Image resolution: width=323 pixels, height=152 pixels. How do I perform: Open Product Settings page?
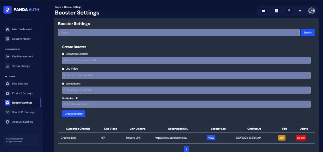[x=22, y=93]
